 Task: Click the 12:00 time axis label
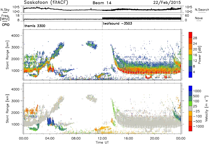[102, 139]
